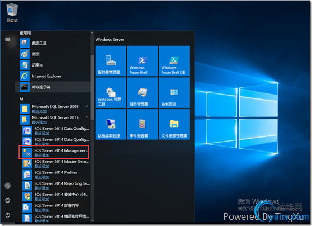Open the File Explorer tile

tap(174, 124)
